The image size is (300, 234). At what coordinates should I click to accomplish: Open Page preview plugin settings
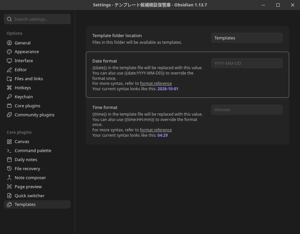pyautogui.click(x=37, y=187)
